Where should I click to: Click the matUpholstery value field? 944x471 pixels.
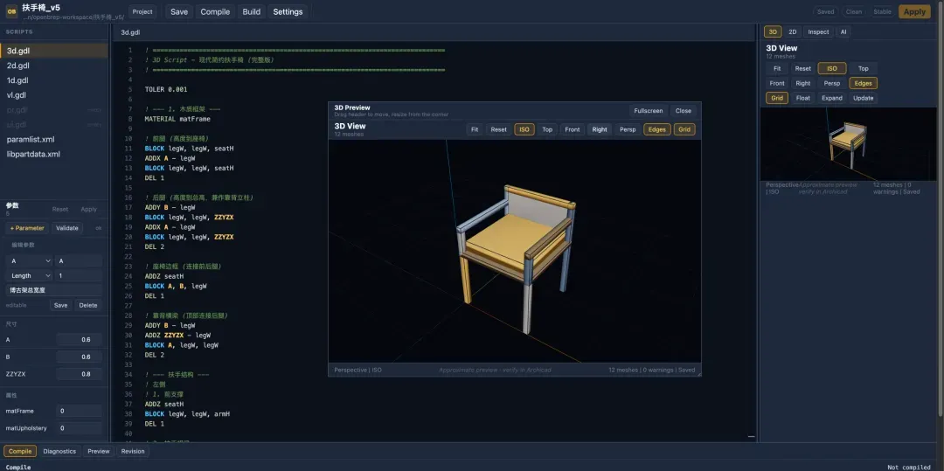tap(80, 428)
